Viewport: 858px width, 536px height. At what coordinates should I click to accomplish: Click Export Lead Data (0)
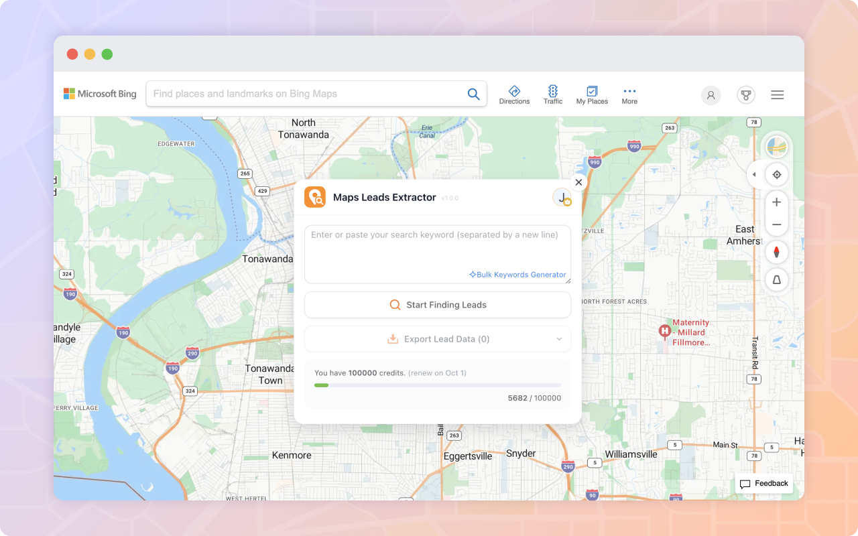[x=438, y=339]
